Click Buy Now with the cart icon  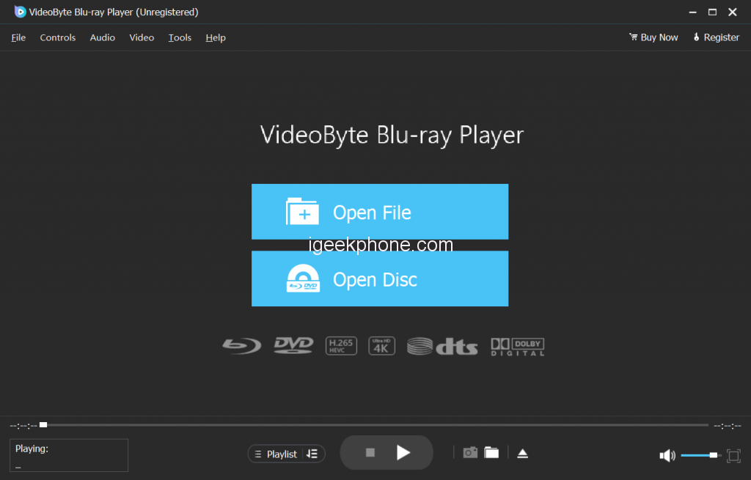653,37
